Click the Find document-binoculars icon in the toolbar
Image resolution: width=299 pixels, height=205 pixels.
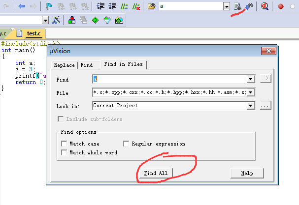pos(237,6)
